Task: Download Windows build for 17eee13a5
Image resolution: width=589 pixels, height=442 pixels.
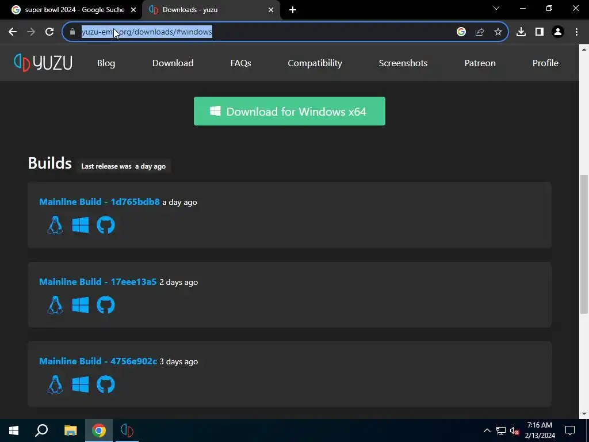Action: click(x=81, y=305)
